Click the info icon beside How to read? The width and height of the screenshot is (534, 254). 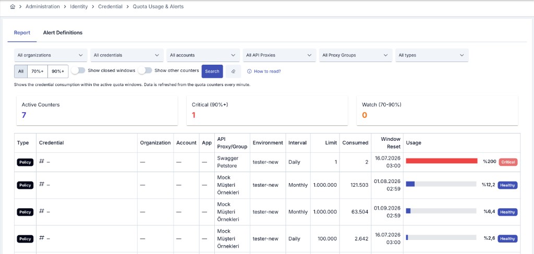coord(249,71)
